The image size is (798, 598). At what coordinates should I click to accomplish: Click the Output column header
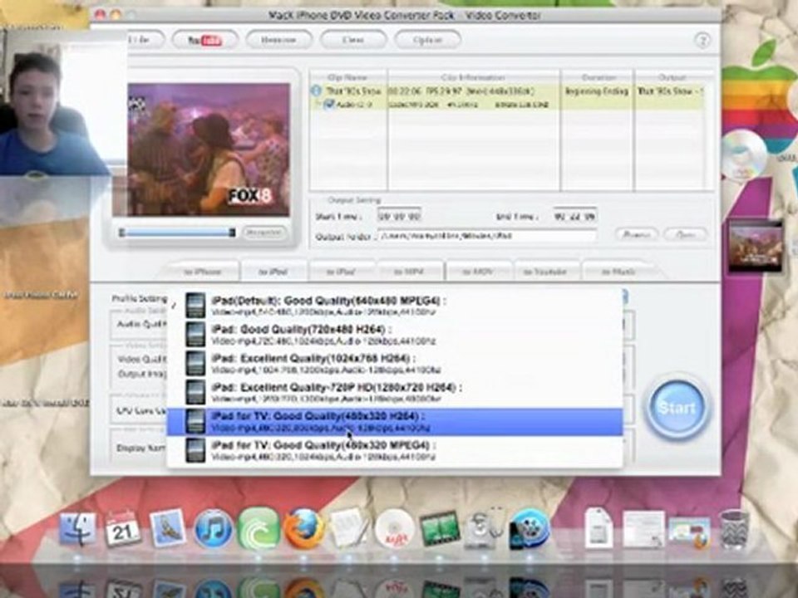pos(672,77)
